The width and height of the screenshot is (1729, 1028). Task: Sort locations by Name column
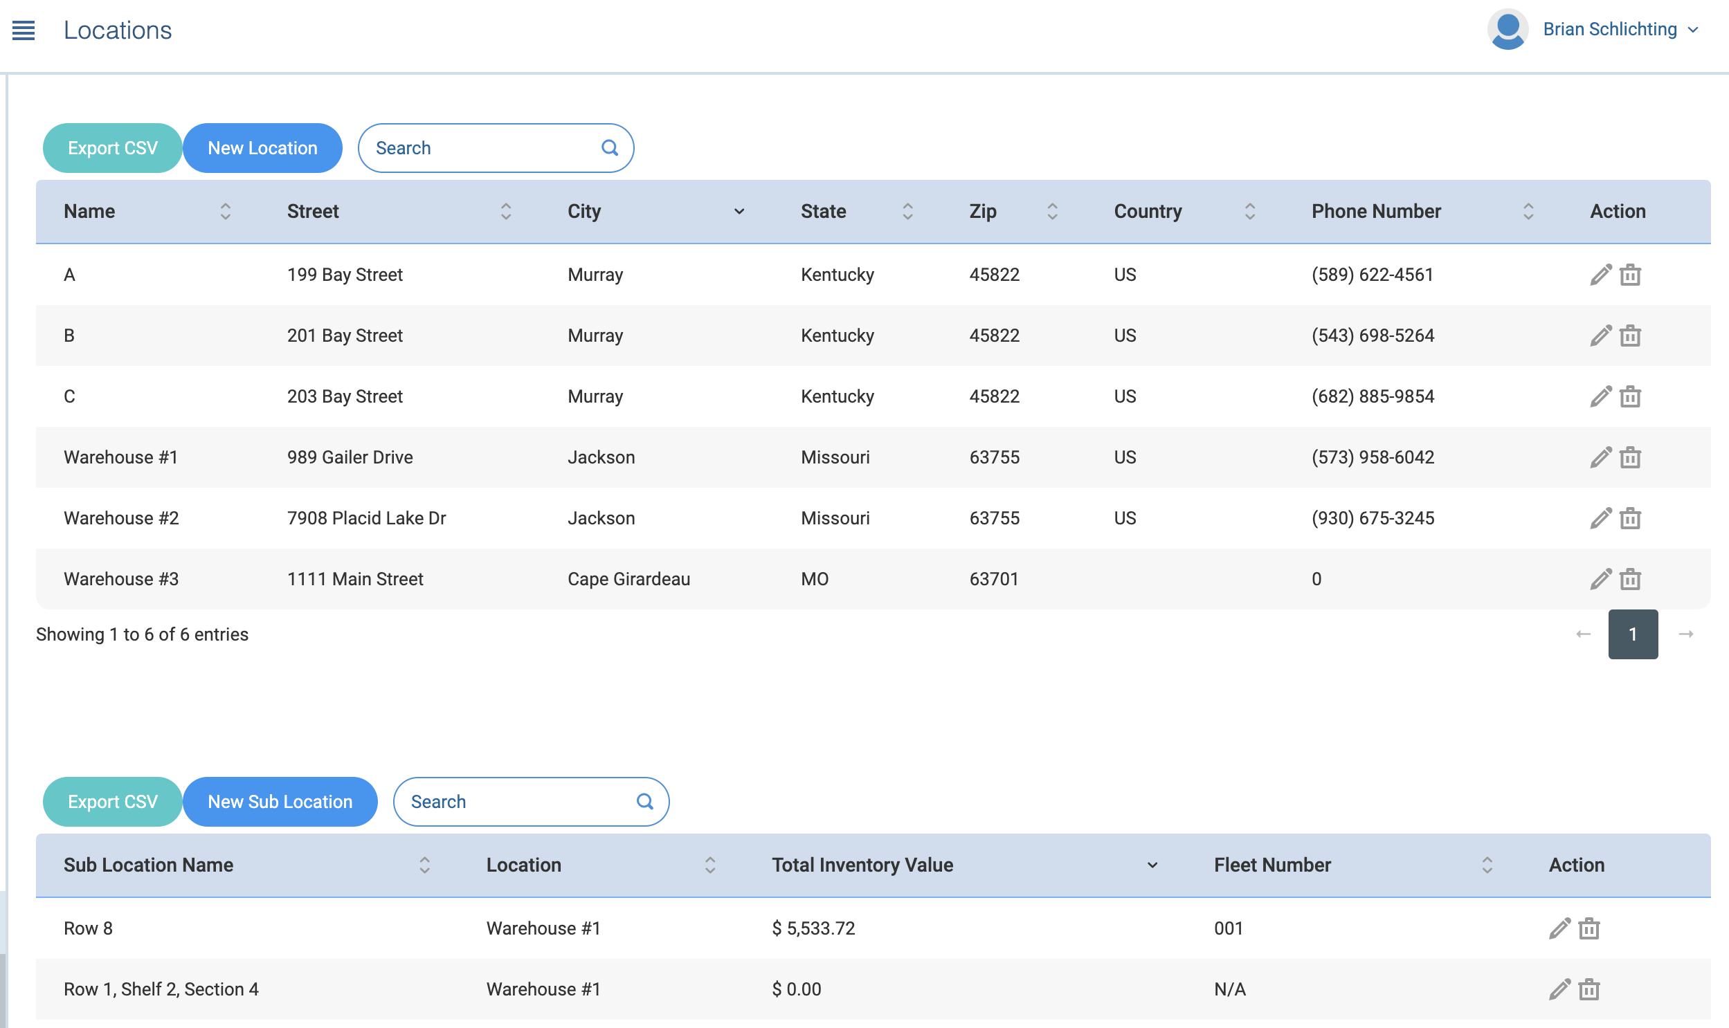tap(225, 212)
